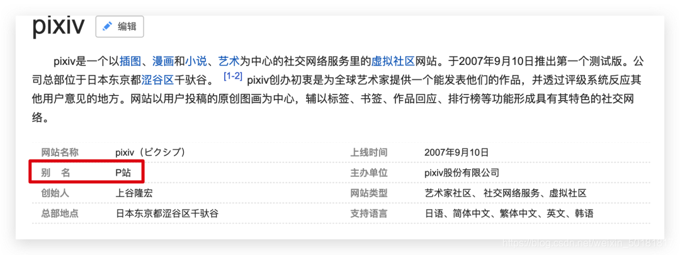This screenshot has height=255, width=680.
Task: Select the languages value 日语、简体中文、繁体中文、英文、韩语
Action: [x=509, y=214]
